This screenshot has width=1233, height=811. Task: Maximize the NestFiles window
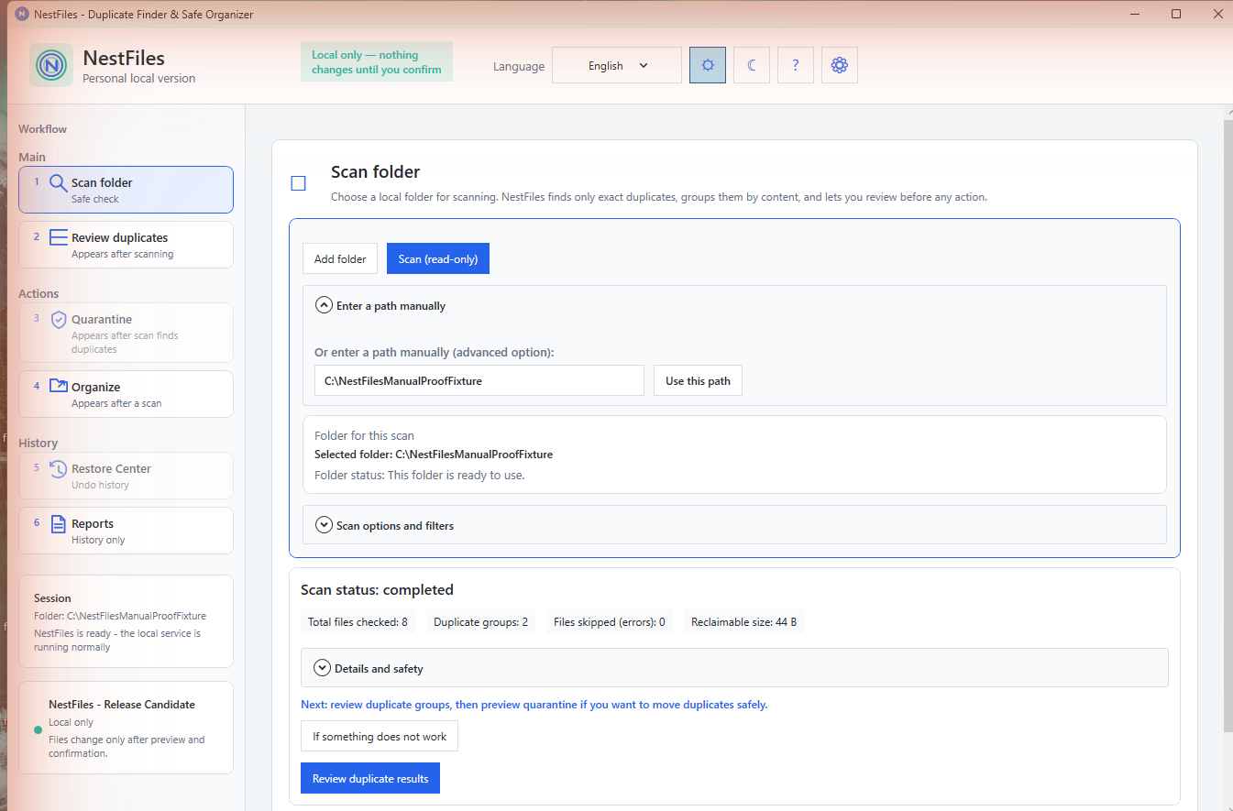click(1176, 14)
